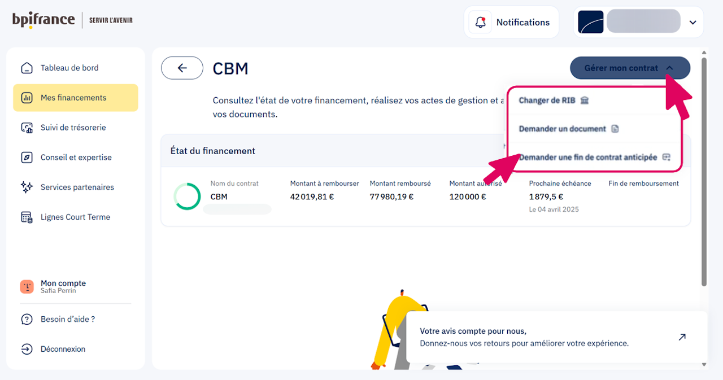Click the Lignes Court Terme calculator icon
The image size is (723, 380).
(27, 217)
